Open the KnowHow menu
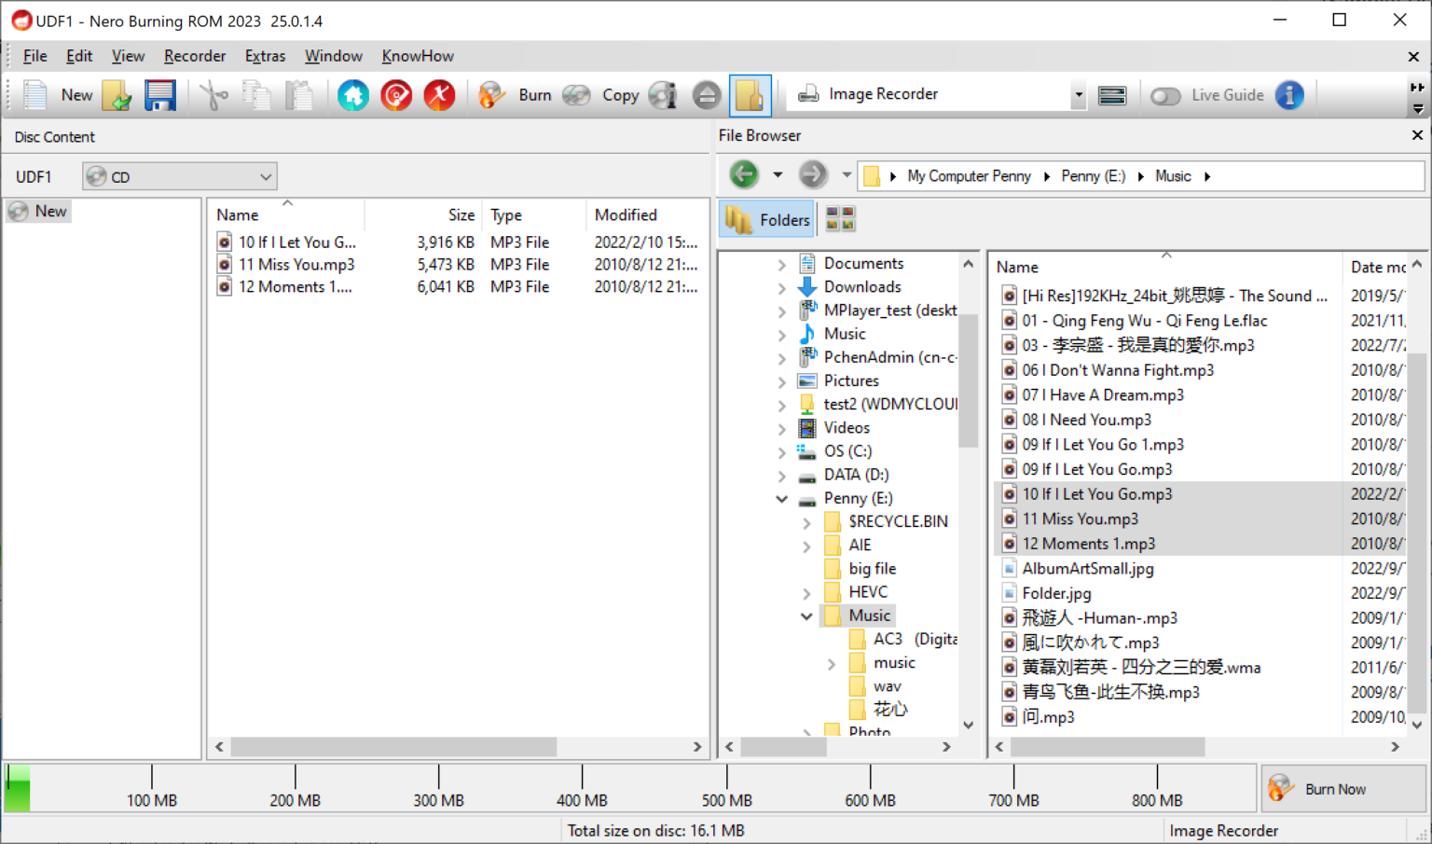This screenshot has width=1432, height=844. tap(418, 56)
